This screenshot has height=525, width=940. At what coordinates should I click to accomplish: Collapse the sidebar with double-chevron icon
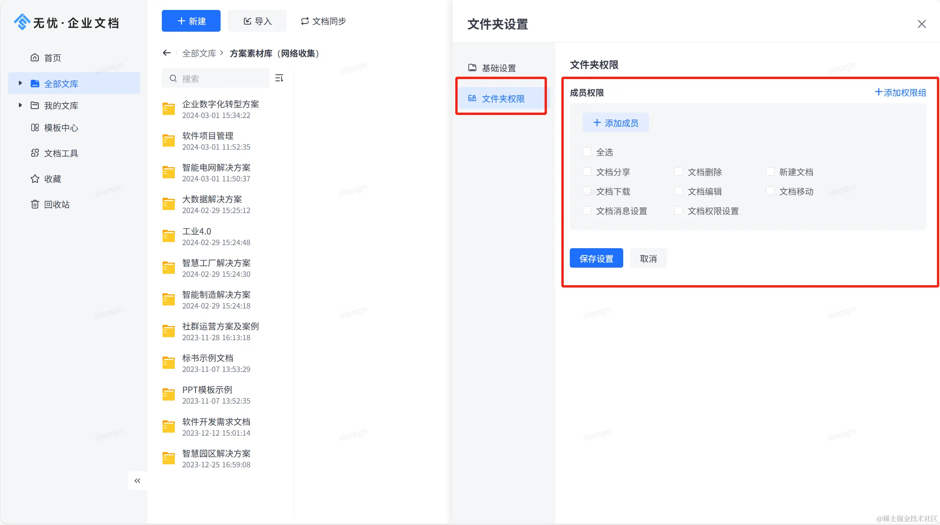coord(137,481)
